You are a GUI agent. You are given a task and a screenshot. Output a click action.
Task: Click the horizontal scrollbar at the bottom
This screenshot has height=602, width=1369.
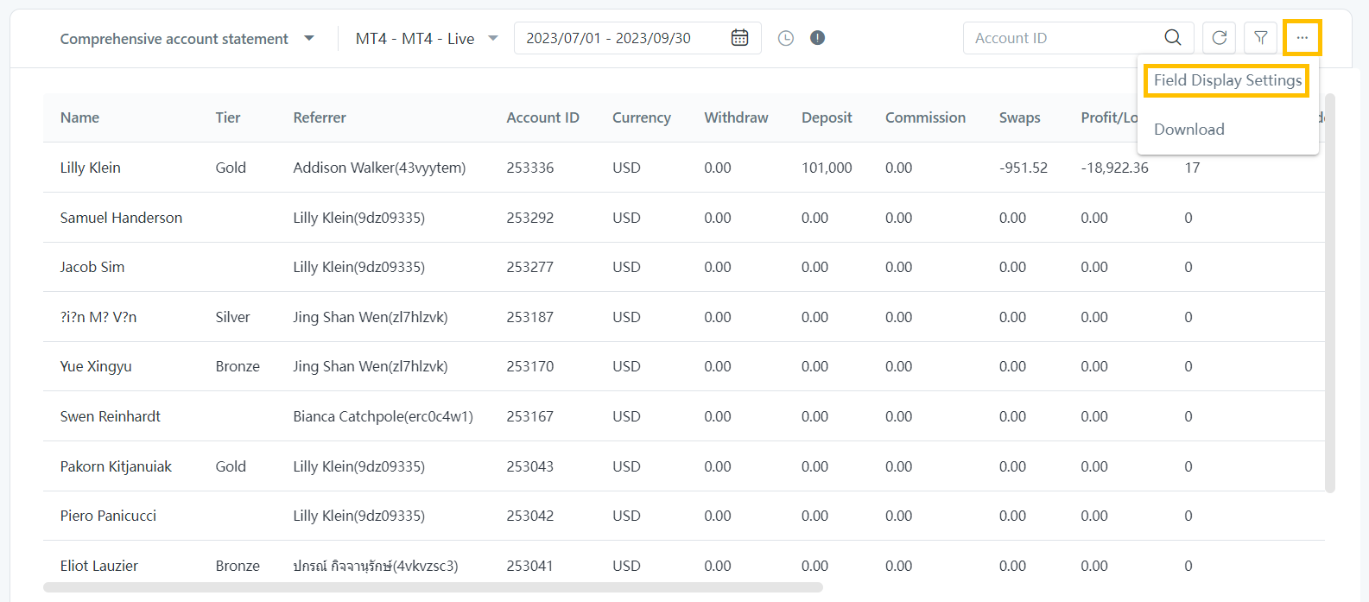(432, 587)
